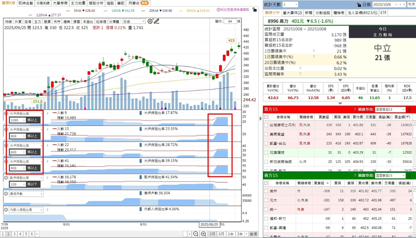Click the 查價 button
The image size is (416, 238).
click(254, 234)
